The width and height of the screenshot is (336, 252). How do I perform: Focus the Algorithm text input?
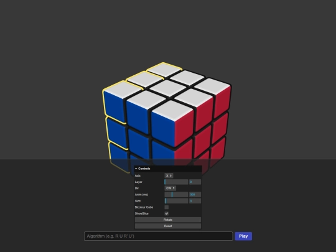(159, 236)
